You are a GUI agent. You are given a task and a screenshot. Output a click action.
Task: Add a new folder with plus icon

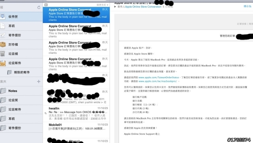pos(39,82)
